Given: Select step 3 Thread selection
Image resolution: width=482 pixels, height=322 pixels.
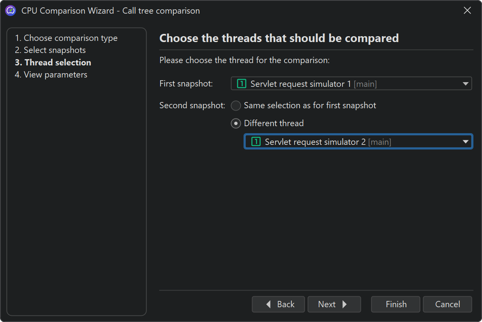Looking at the screenshot, I should pos(53,62).
